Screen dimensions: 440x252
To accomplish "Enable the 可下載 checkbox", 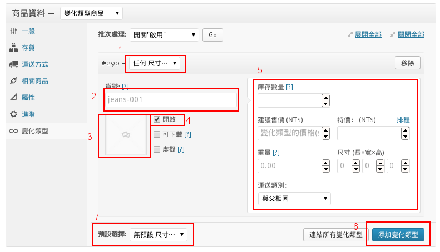I will click(x=157, y=134).
